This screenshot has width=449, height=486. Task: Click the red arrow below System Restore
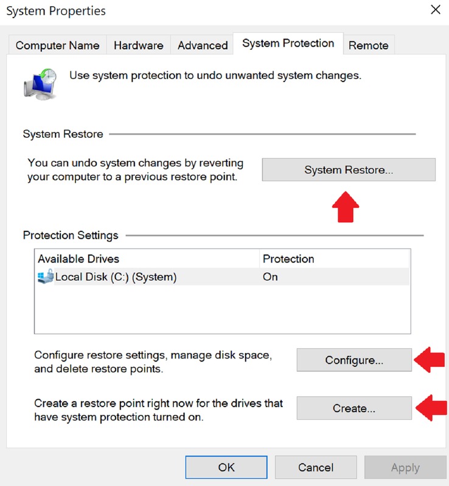tap(346, 207)
